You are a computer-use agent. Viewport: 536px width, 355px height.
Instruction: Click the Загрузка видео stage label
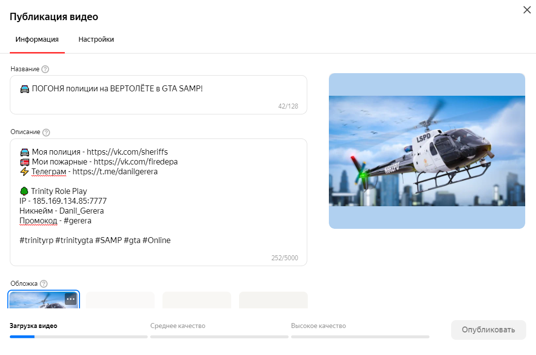click(33, 326)
